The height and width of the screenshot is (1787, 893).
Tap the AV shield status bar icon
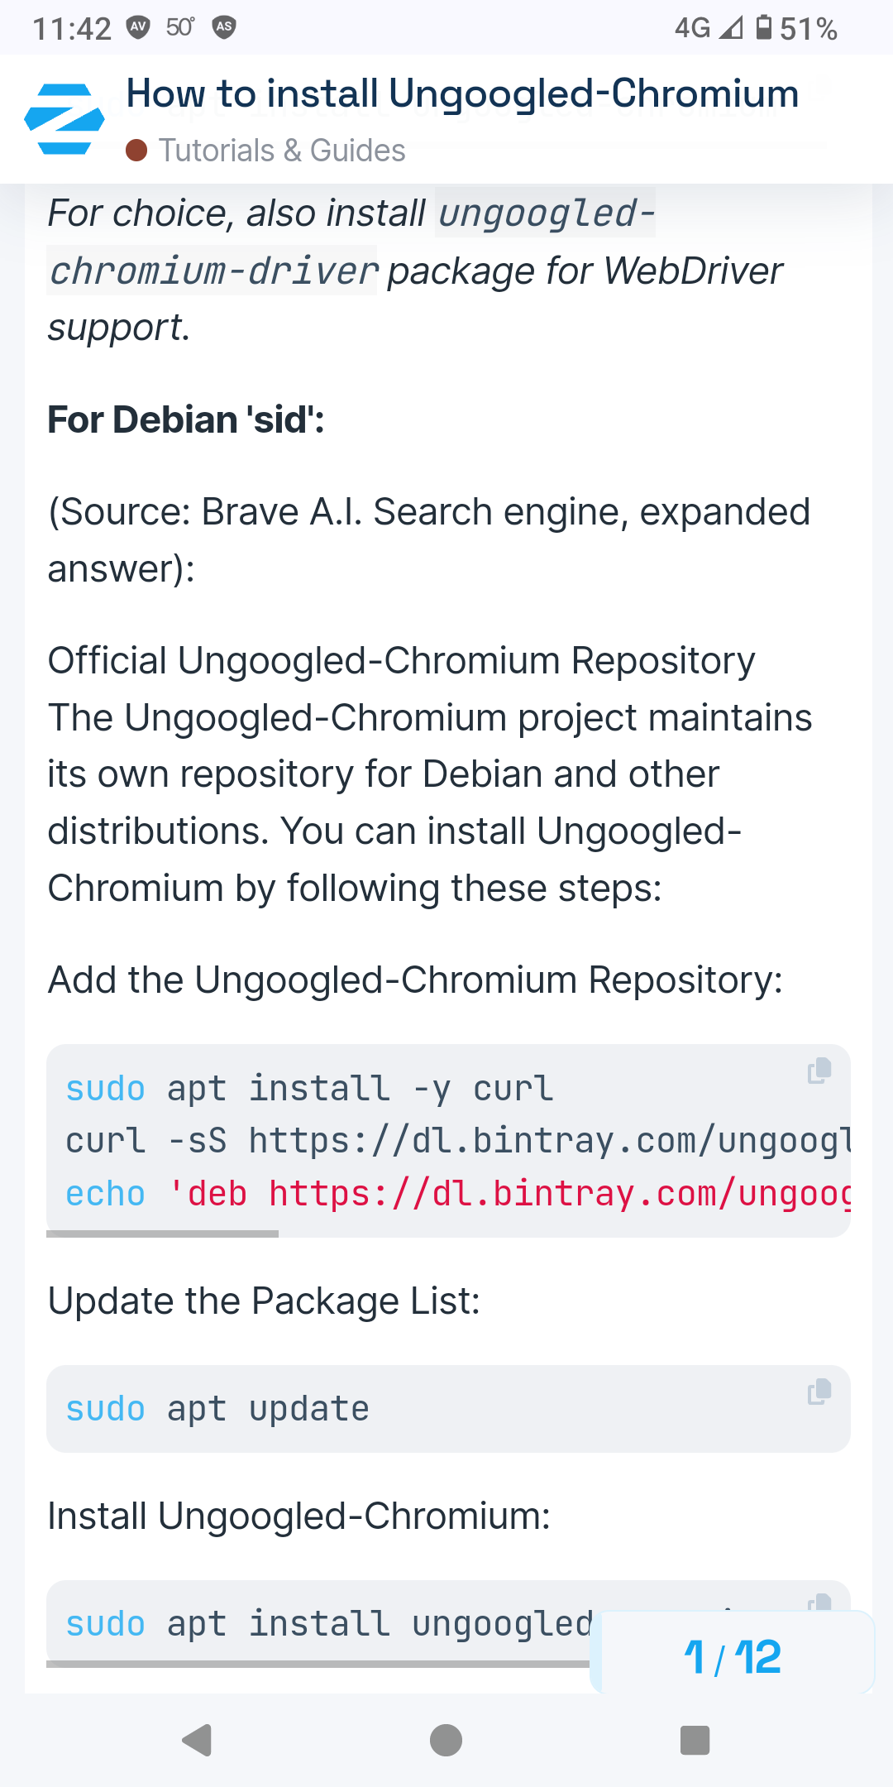click(x=138, y=27)
